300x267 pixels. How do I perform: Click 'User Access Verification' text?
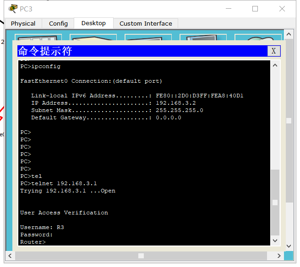tap(64, 213)
